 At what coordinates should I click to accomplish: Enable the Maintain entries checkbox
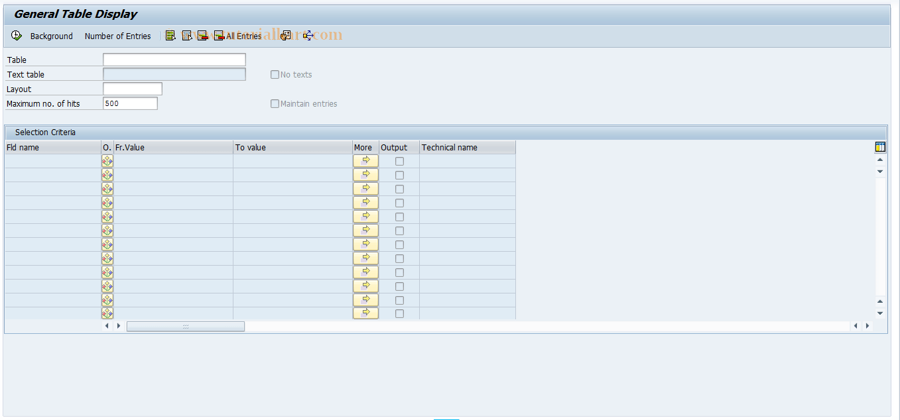click(x=275, y=103)
